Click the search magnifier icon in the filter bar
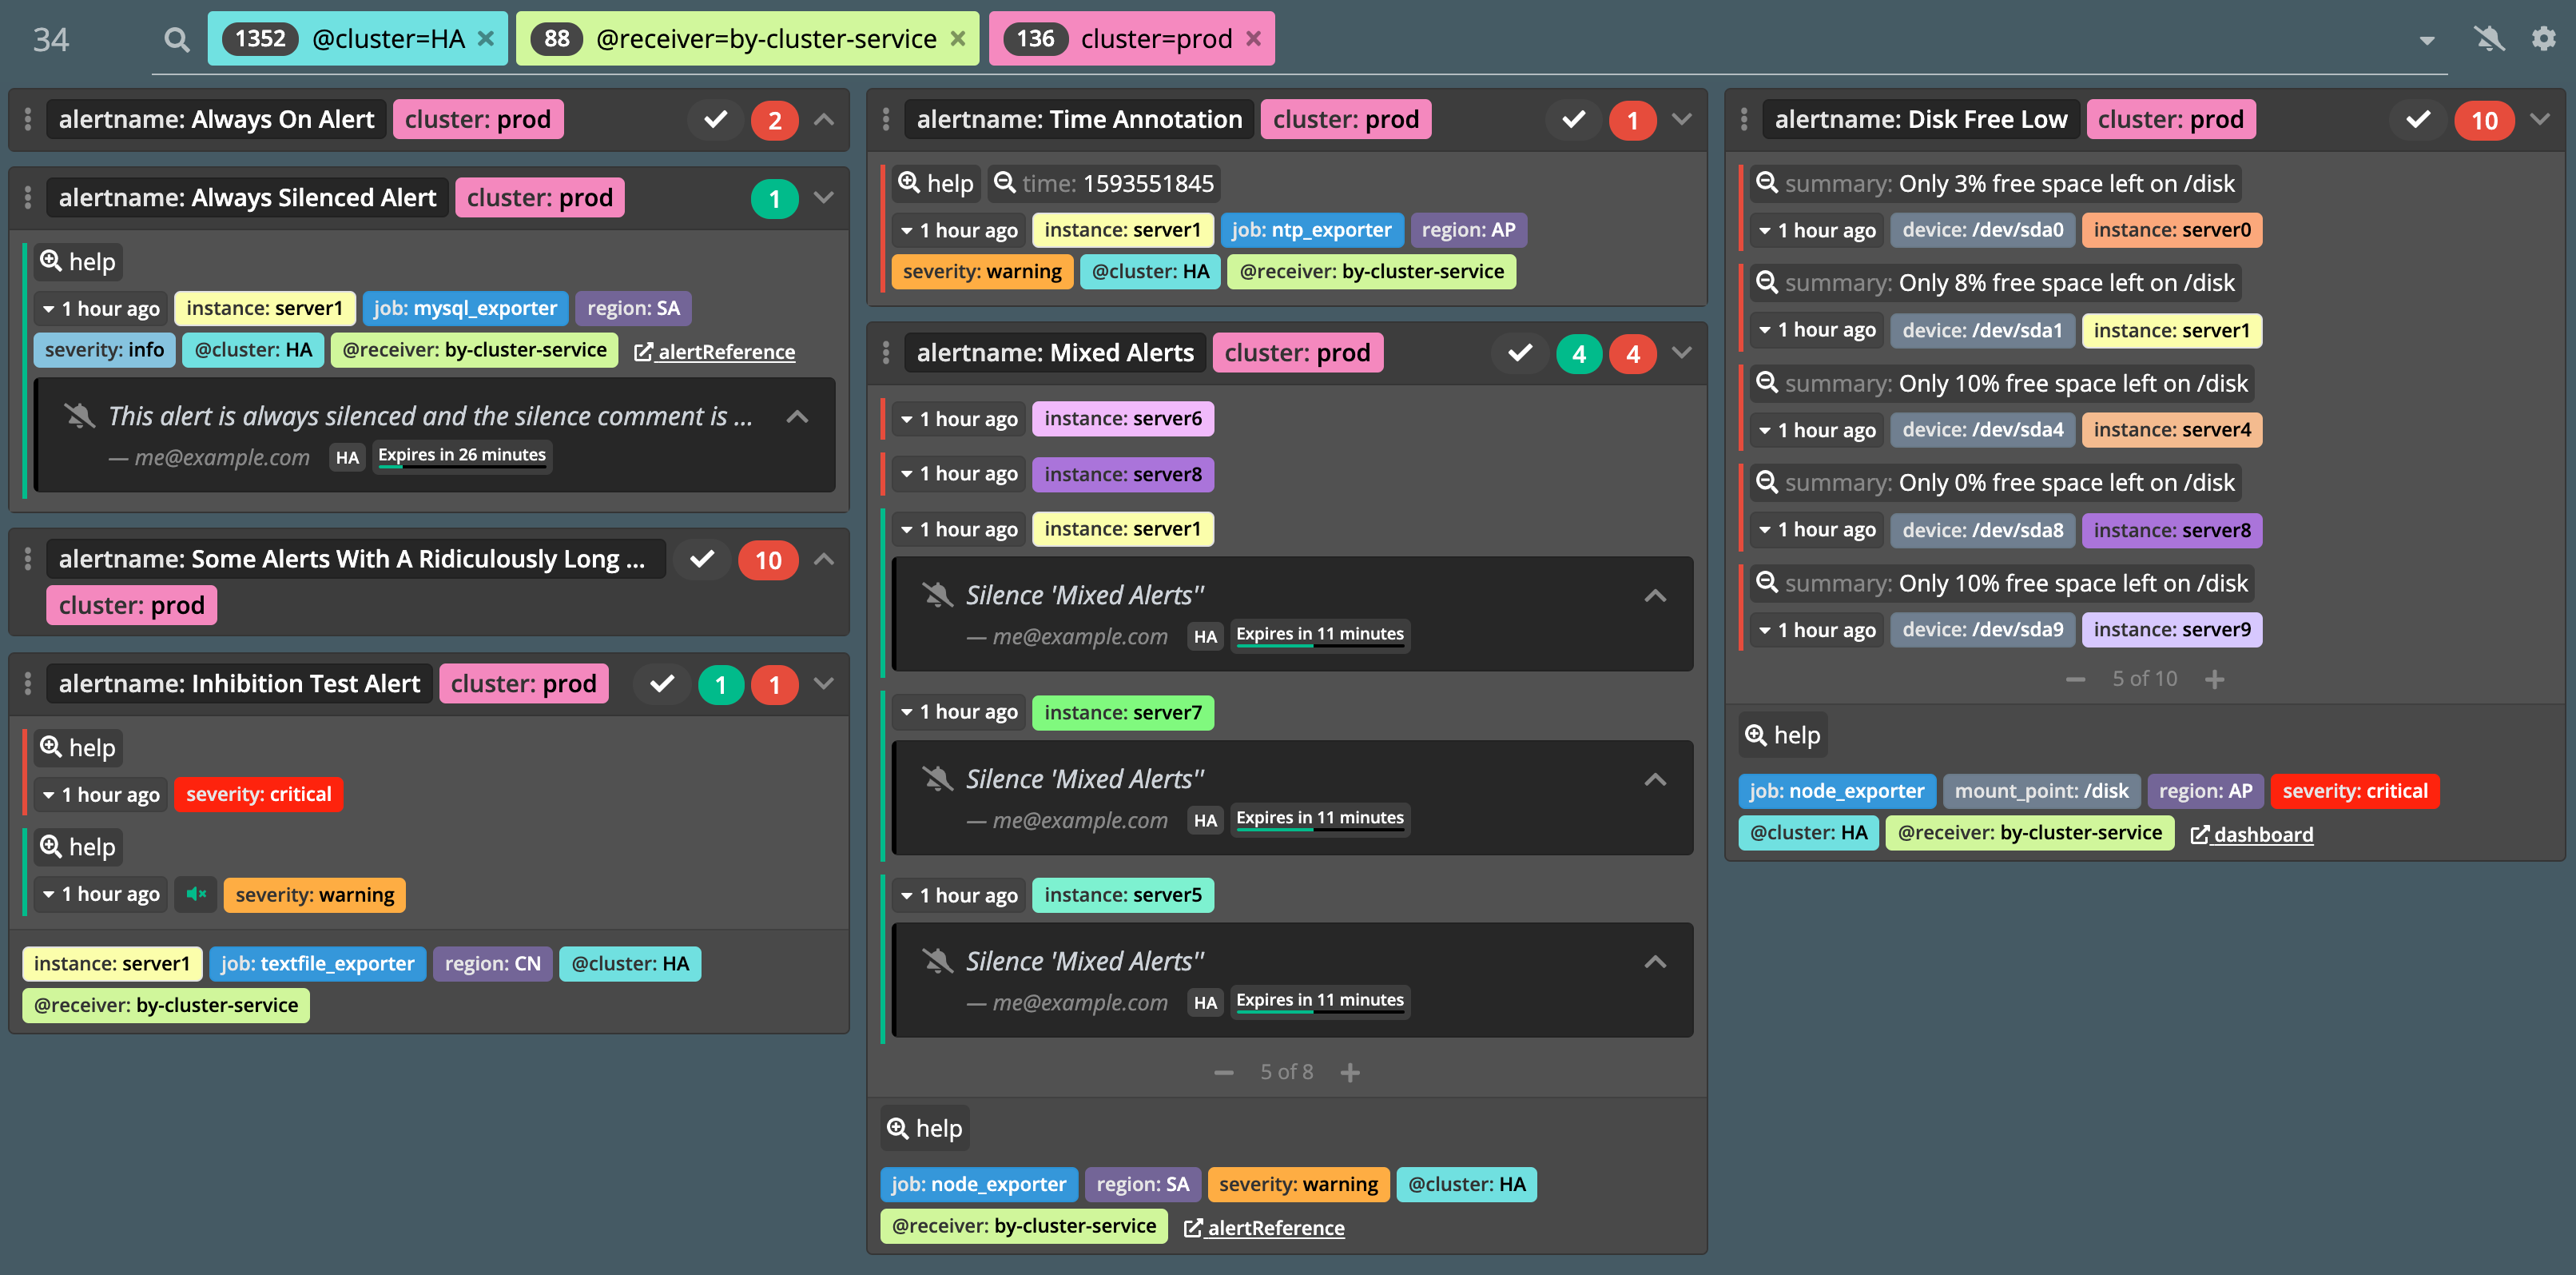 click(177, 39)
